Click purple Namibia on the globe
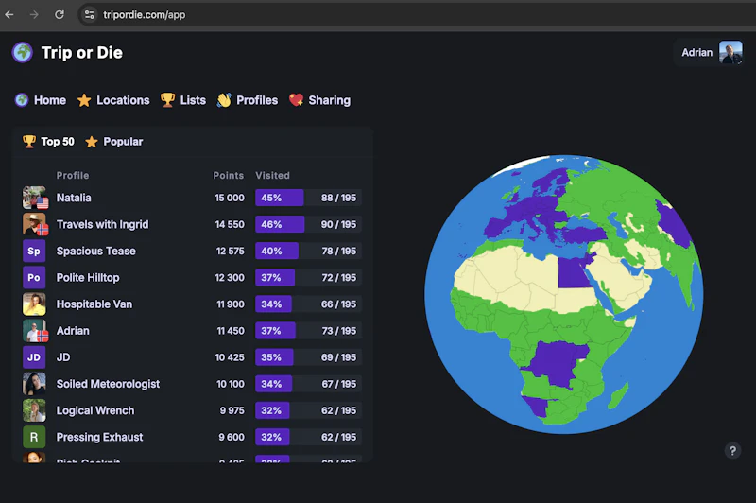Image resolution: width=756 pixels, height=503 pixels. click(536, 406)
